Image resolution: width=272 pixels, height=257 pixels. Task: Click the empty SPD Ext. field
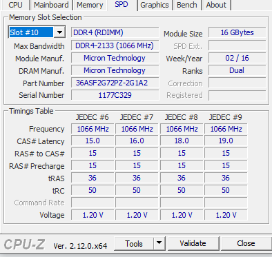pos(237,45)
